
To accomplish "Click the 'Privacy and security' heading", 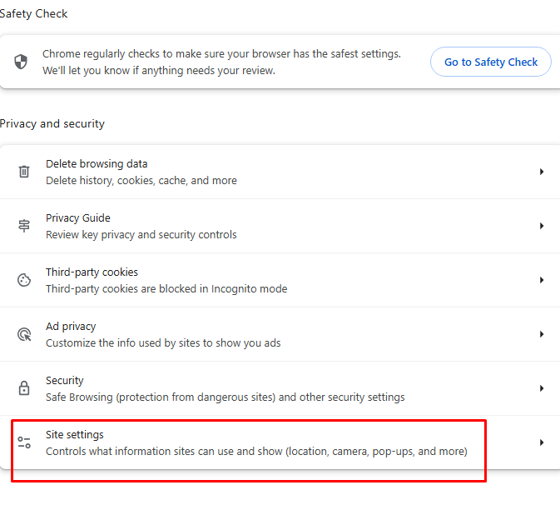I will [52, 123].
